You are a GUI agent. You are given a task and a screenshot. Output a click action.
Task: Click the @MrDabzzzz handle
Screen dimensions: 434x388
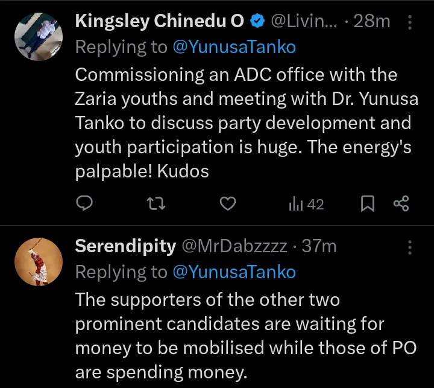pos(234,246)
